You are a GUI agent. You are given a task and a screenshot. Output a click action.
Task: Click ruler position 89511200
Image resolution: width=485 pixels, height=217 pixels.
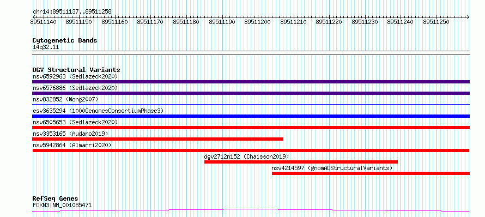point(258,22)
